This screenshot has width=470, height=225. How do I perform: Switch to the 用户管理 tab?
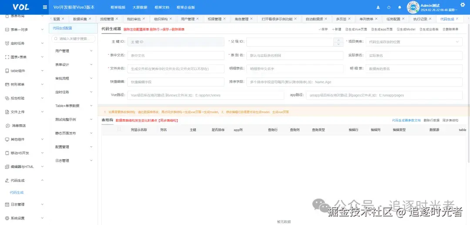(188, 19)
